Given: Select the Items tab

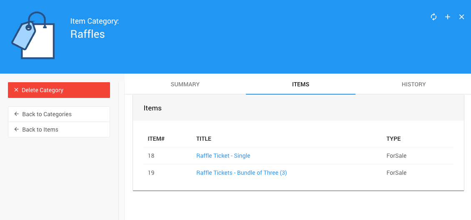Looking at the screenshot, I should pos(301,84).
